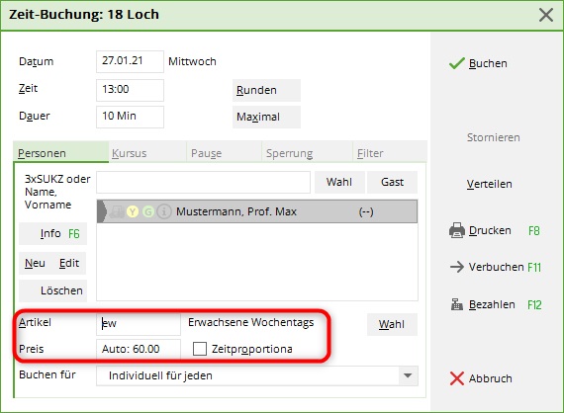The width and height of the screenshot is (564, 413).
Task: Click the Löschen button
Action: pos(52,290)
